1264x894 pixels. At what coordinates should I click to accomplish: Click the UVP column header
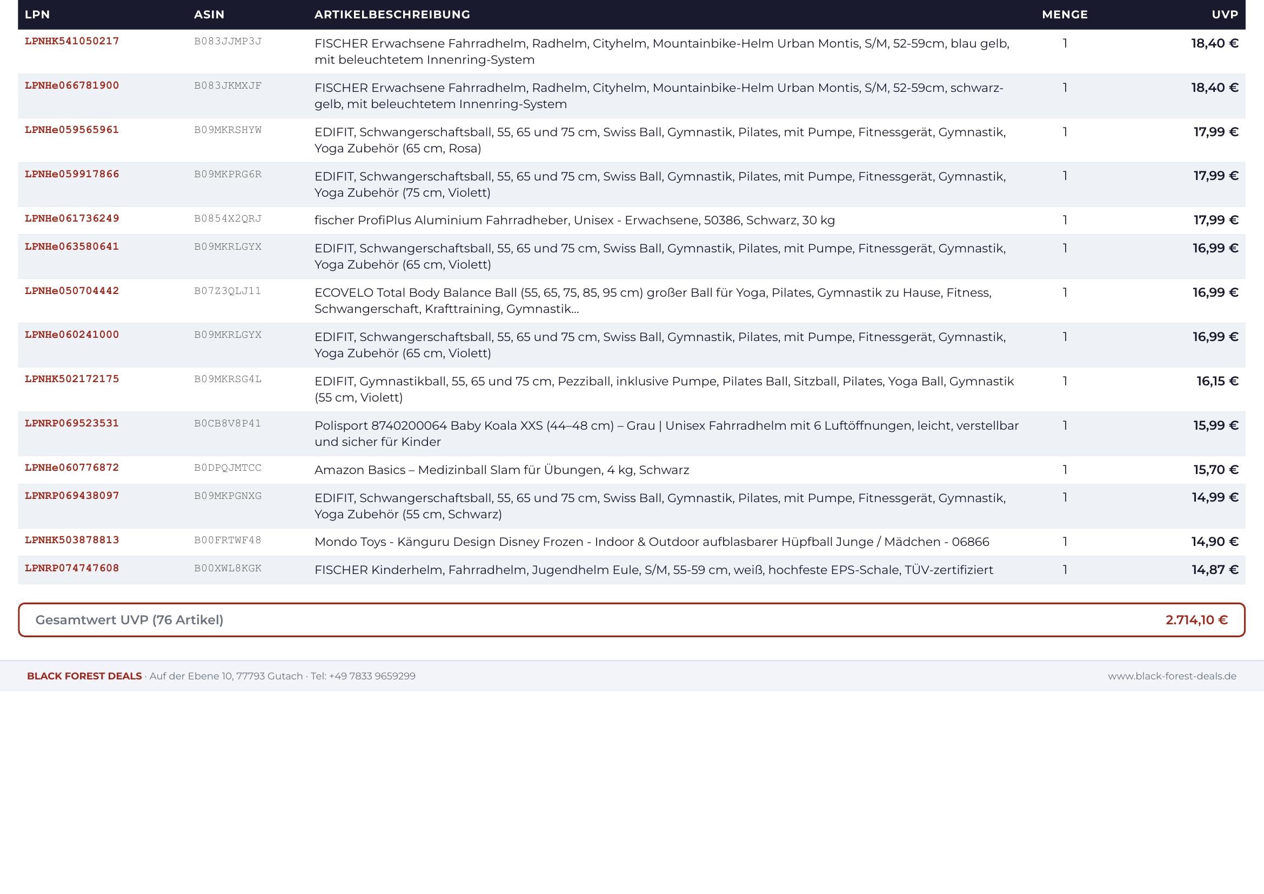pyautogui.click(x=1225, y=15)
